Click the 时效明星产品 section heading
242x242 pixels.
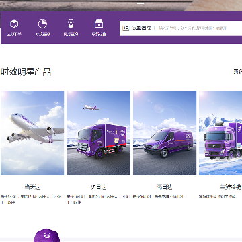pos(26,72)
